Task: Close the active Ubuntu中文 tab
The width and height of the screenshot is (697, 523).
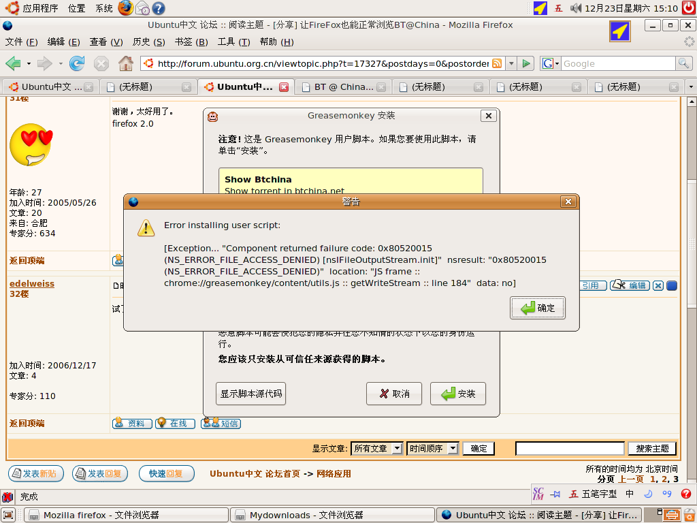Action: tap(284, 87)
